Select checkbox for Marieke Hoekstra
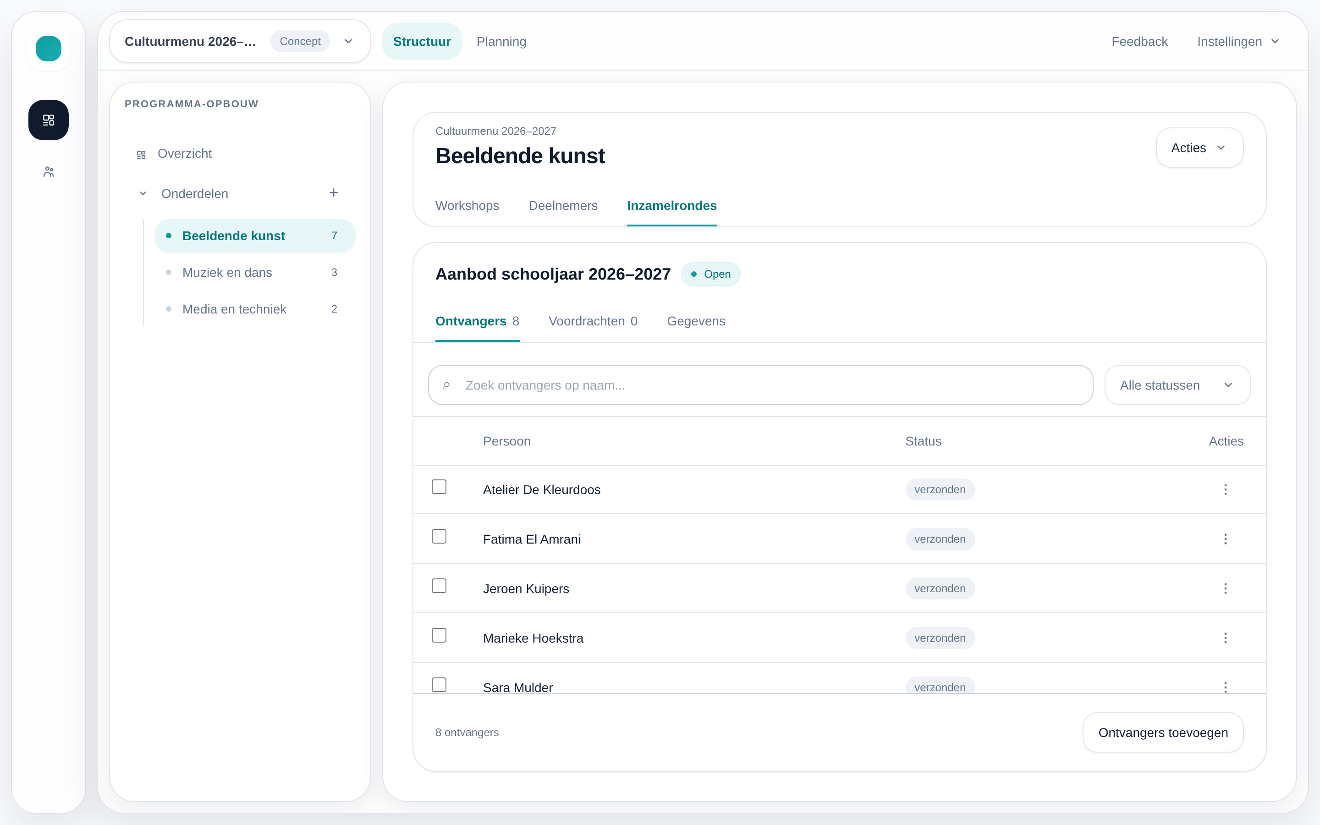The width and height of the screenshot is (1320, 825). pyautogui.click(x=439, y=635)
